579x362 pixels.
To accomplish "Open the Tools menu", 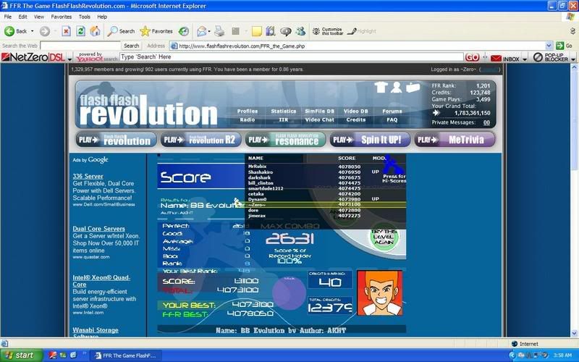I will pyautogui.click(x=85, y=16).
